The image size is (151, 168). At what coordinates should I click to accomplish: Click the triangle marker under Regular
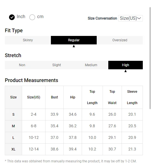[x=74, y=46]
